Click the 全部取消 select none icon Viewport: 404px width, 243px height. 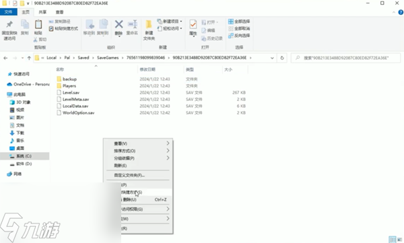tap(231, 28)
